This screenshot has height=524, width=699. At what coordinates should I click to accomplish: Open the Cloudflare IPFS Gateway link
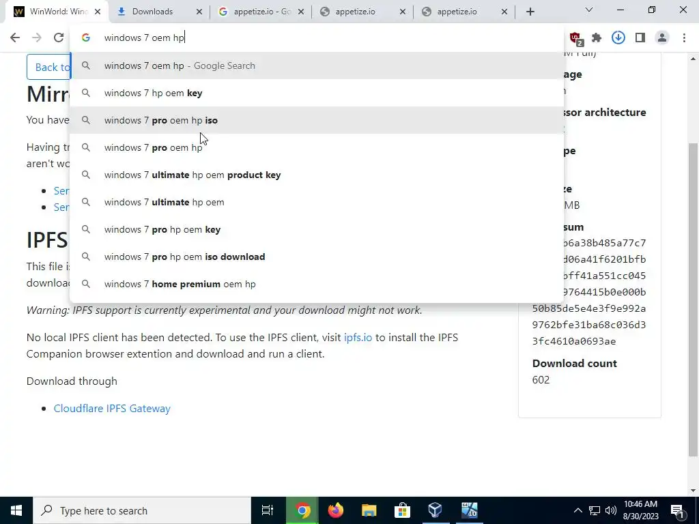tap(112, 409)
